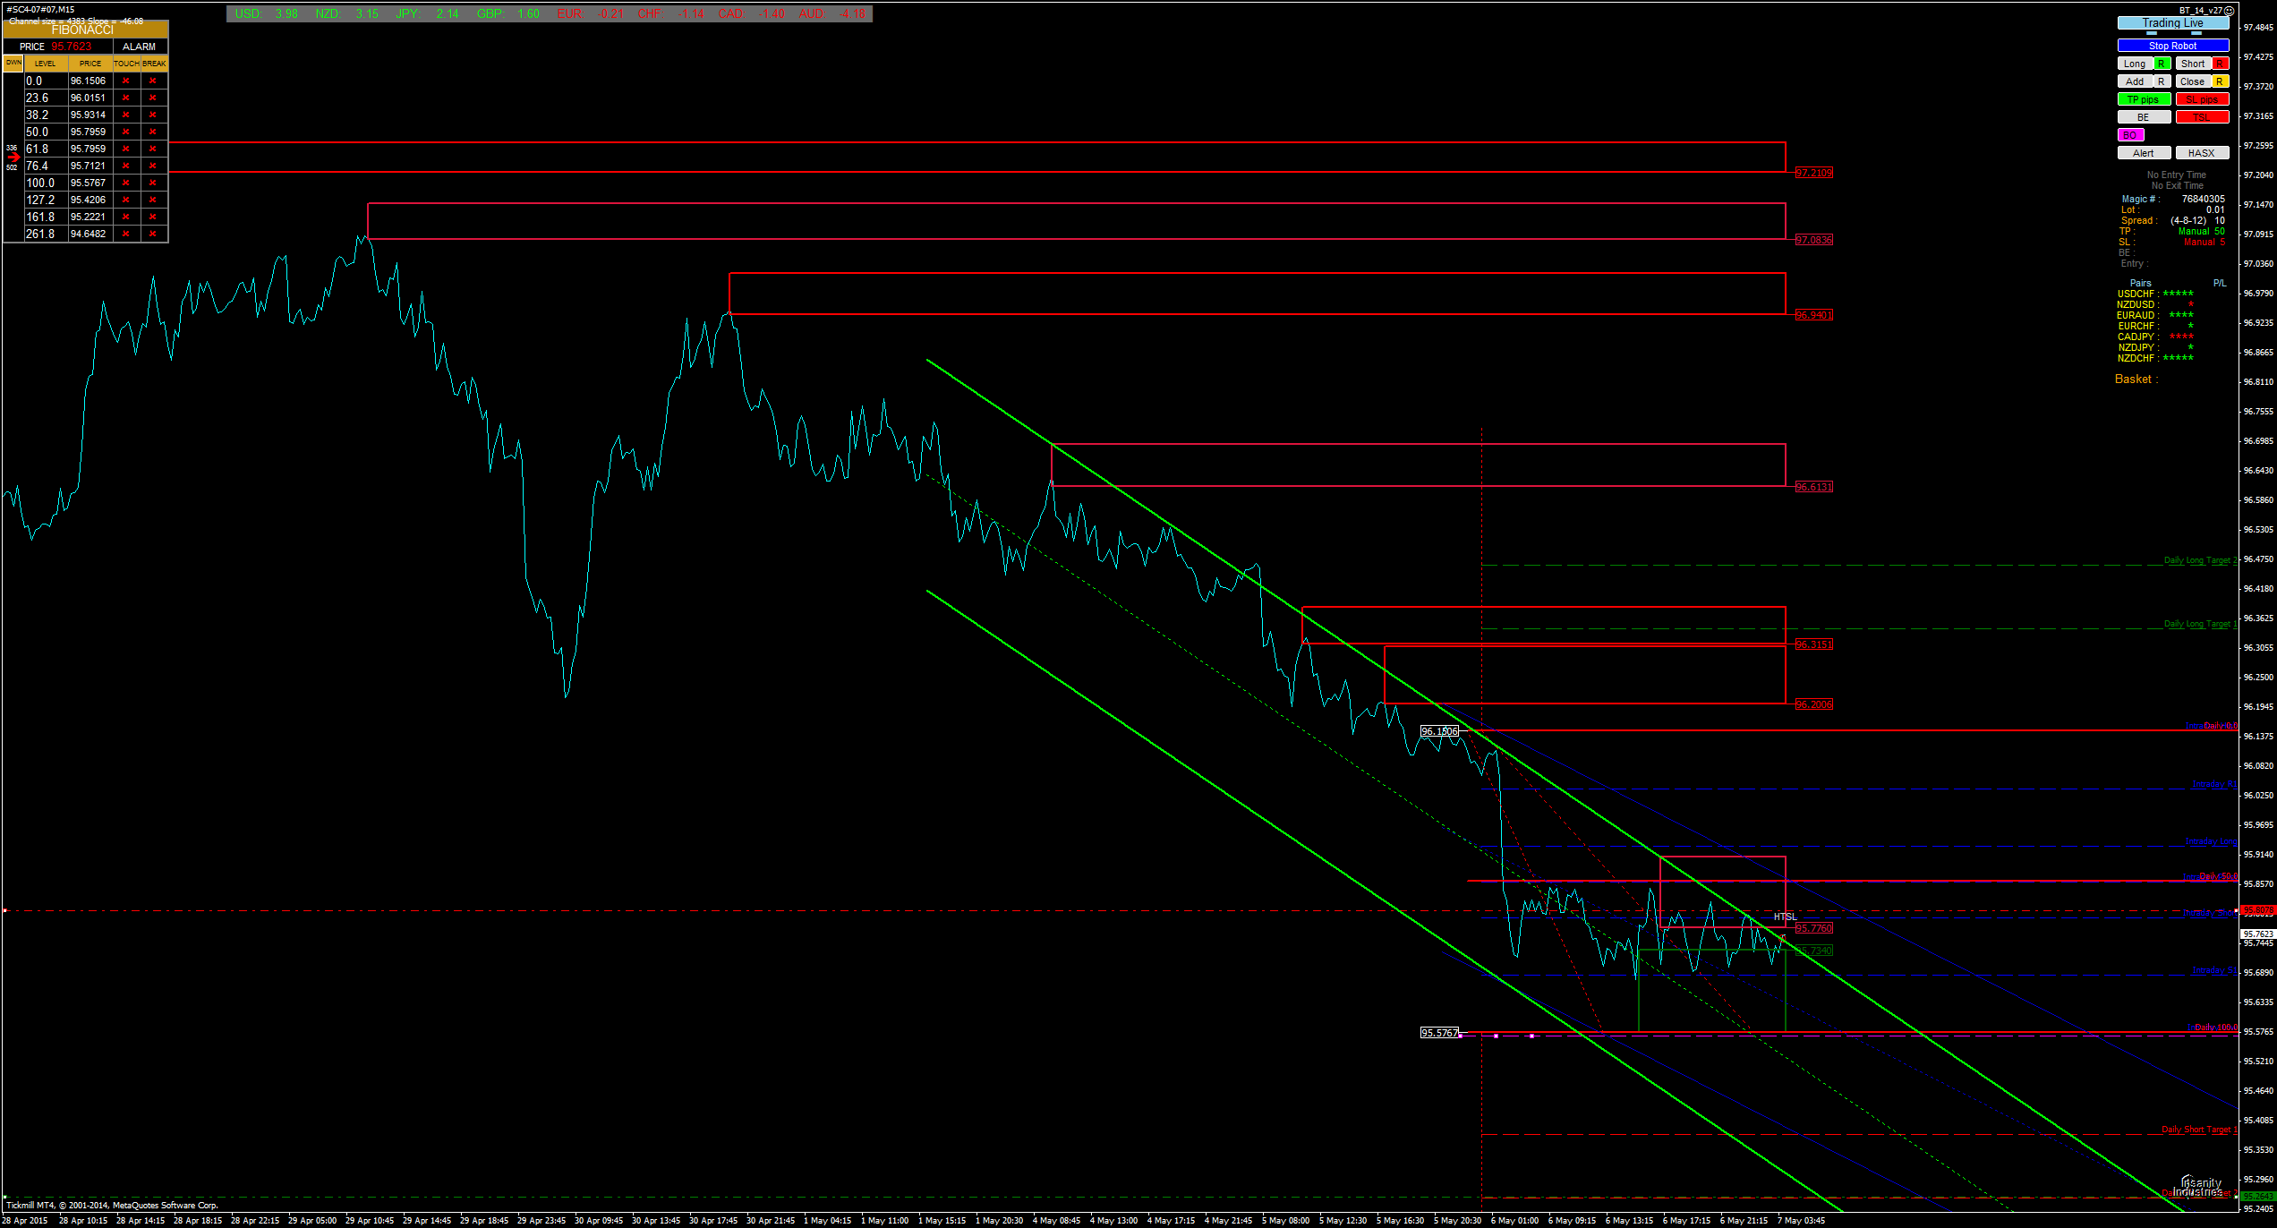Click the blue Stop Robot button
The width and height of the screenshot is (2277, 1228).
click(2173, 46)
